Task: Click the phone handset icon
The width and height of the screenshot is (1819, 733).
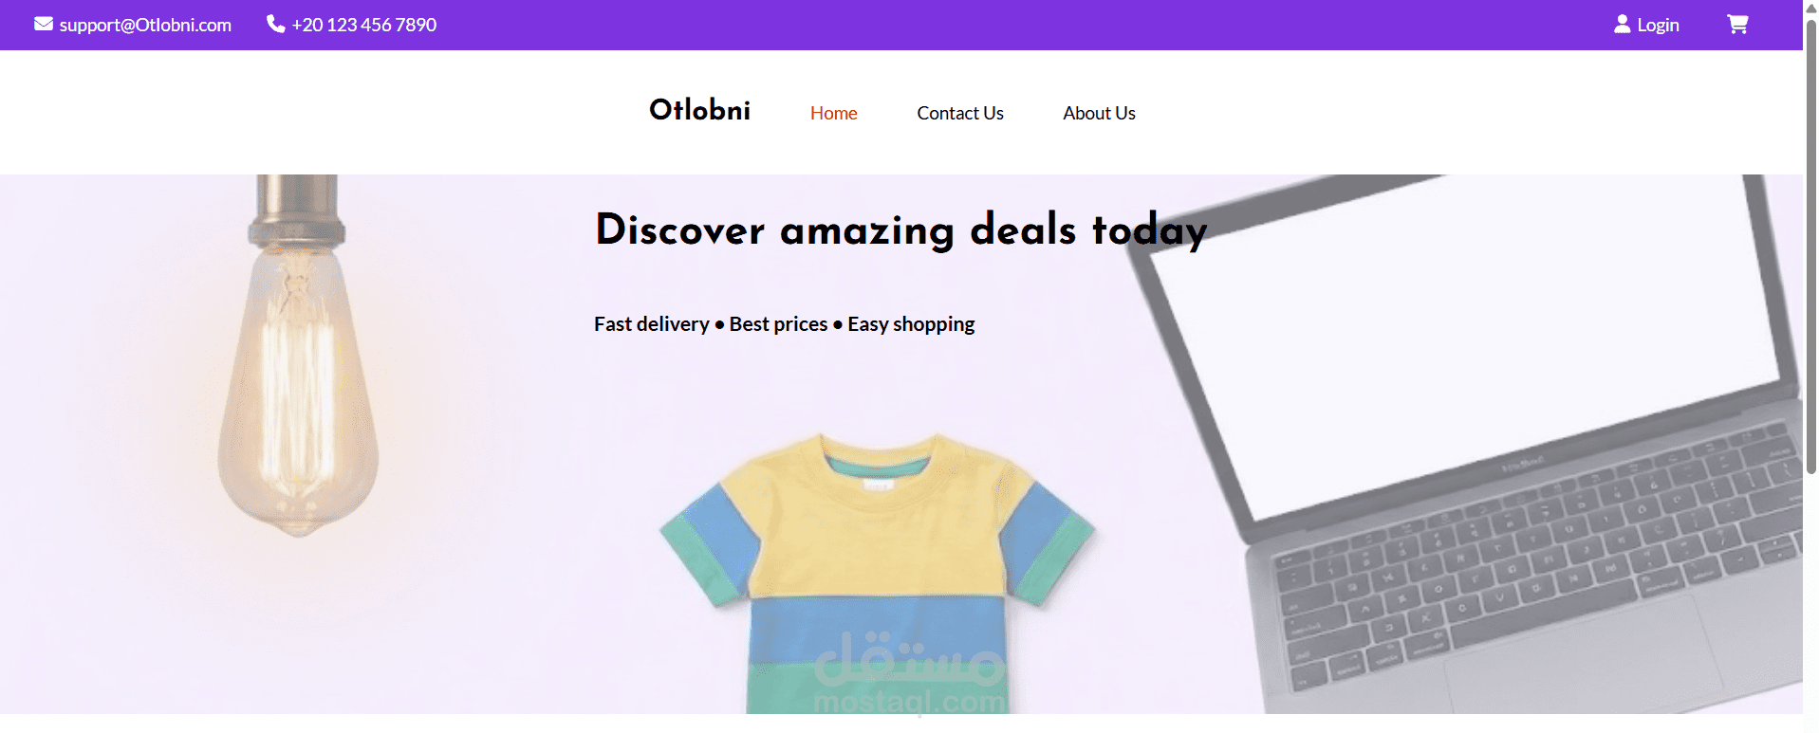Action: (275, 24)
